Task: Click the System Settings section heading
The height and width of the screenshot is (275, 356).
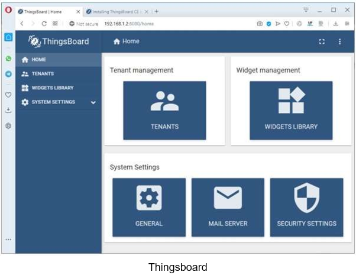Action: pyautogui.click(x=135, y=167)
